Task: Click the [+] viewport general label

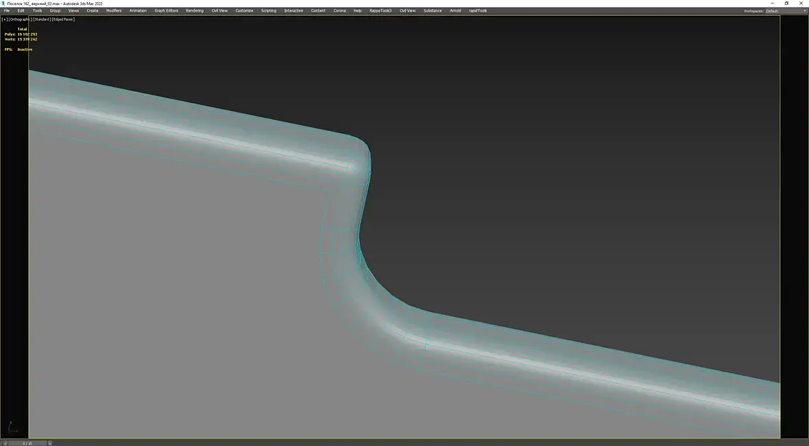Action: pyautogui.click(x=5, y=19)
